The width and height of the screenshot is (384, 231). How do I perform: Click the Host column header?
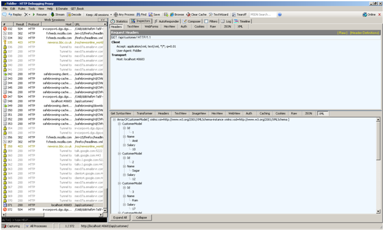(57, 24)
